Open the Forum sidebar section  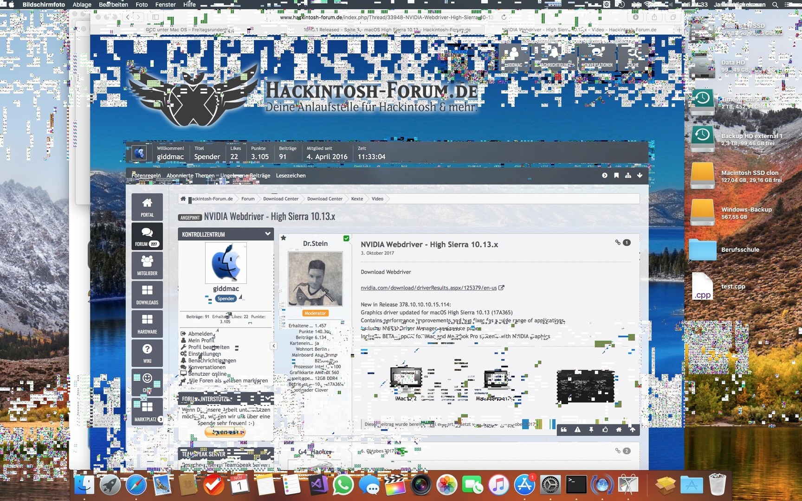pyautogui.click(x=147, y=236)
